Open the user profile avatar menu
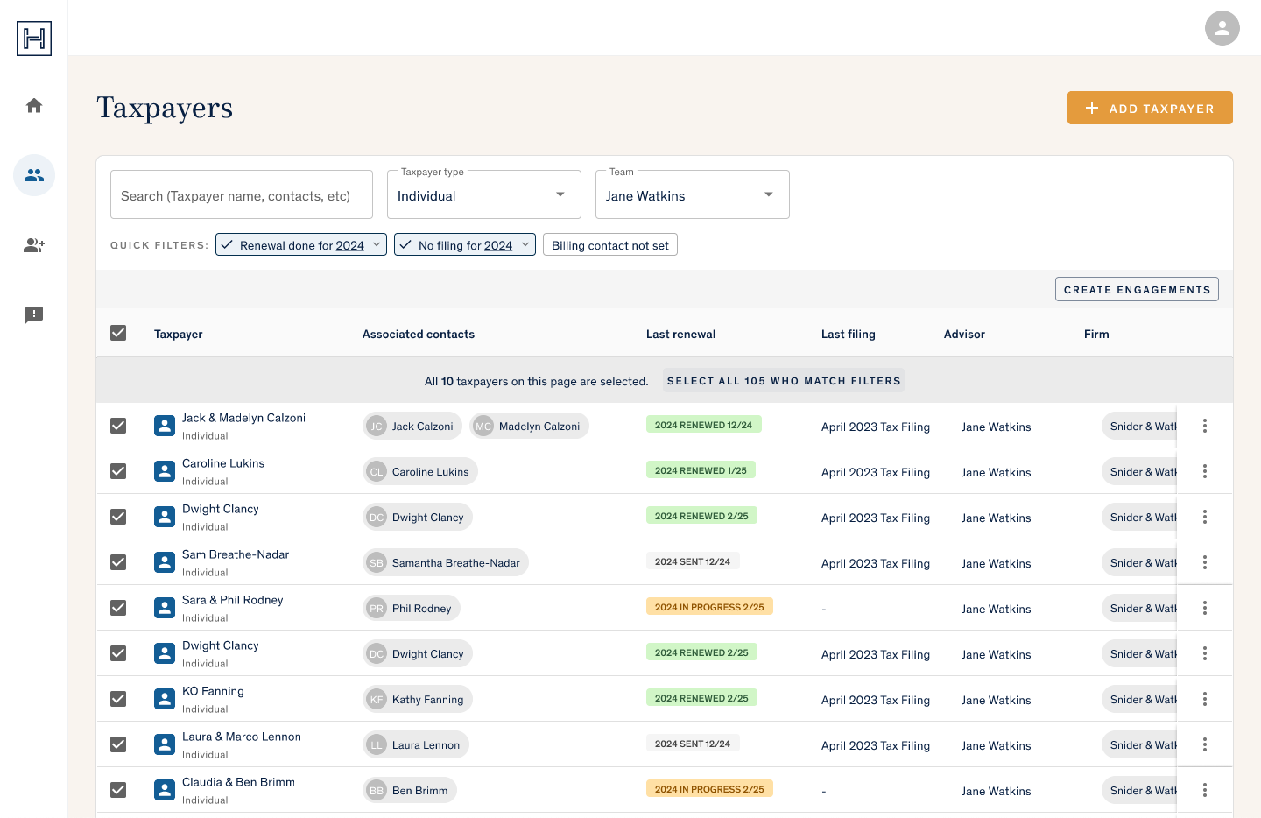The height and width of the screenshot is (818, 1261). 1222,28
